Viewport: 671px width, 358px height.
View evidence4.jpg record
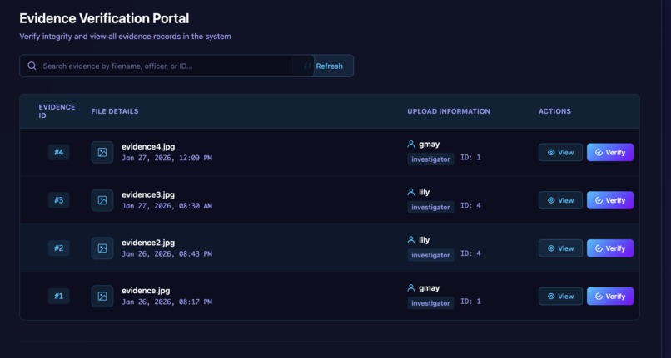[x=560, y=152]
